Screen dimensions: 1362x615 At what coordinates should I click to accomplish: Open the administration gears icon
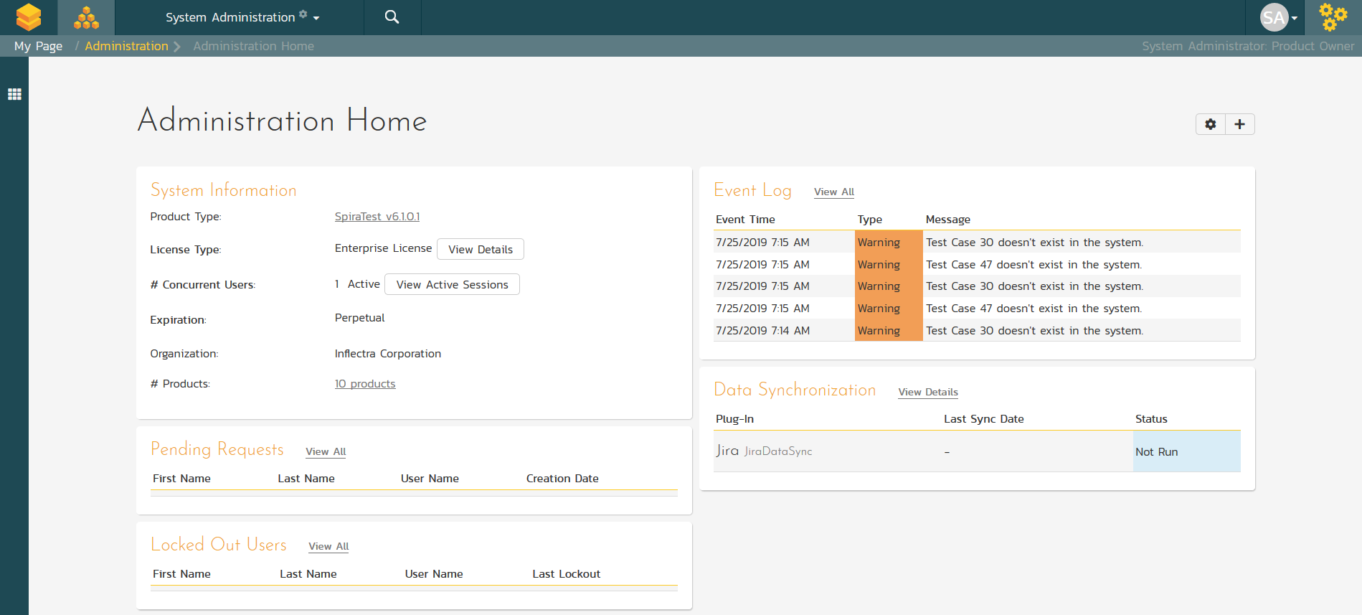[x=1333, y=17]
